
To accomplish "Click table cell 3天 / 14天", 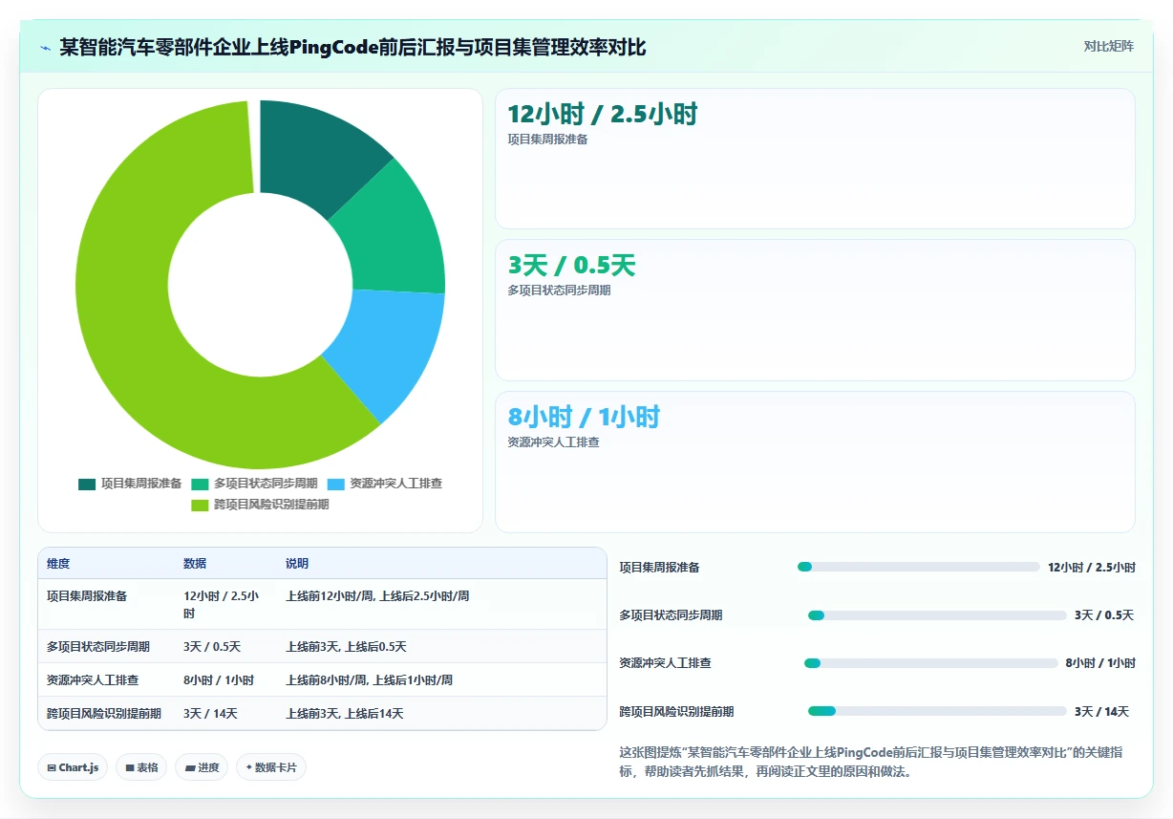I will point(210,714).
